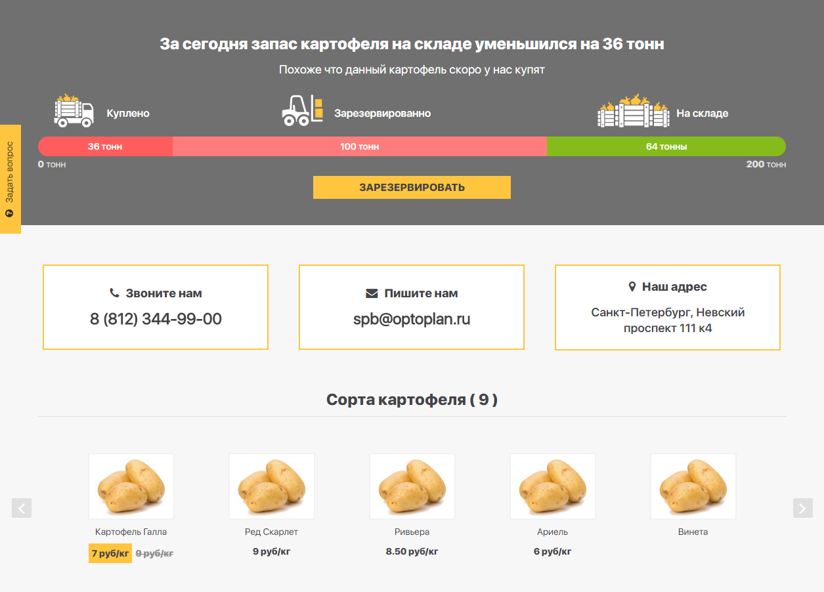The height and width of the screenshot is (592, 824).
Task: Click the Похоже что данный картофель subtitle
Action: (x=412, y=70)
